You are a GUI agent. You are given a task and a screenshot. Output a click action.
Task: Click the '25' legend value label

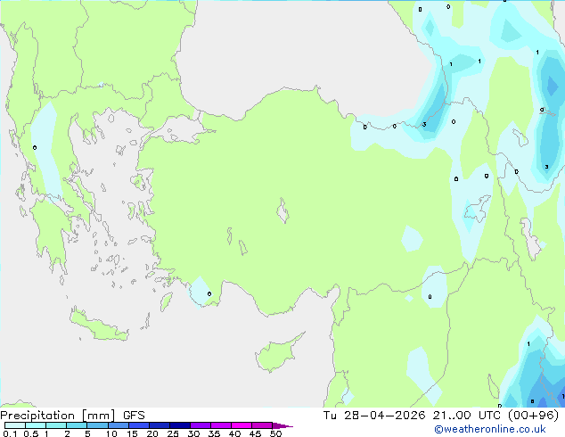click(173, 433)
